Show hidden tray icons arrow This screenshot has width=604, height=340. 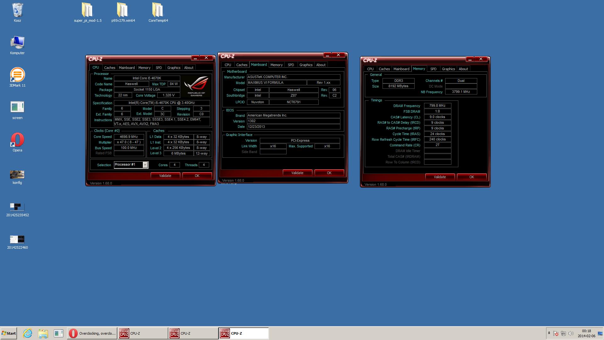click(549, 333)
